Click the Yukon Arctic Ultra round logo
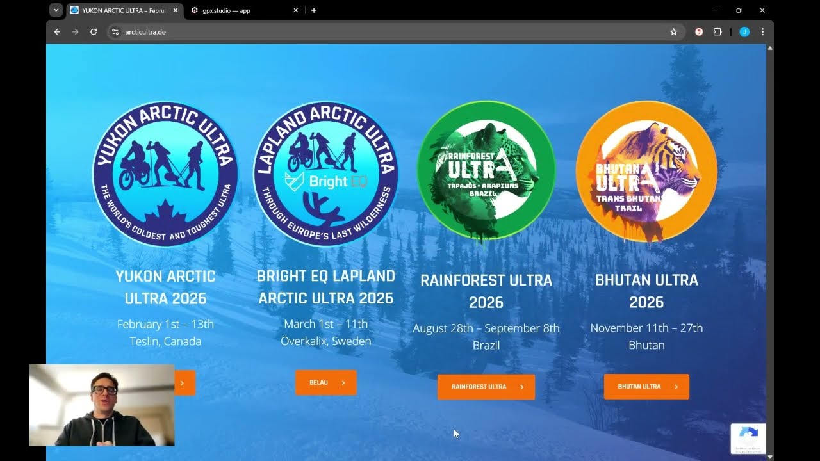Screen dimensions: 820x461 [x=165, y=174]
